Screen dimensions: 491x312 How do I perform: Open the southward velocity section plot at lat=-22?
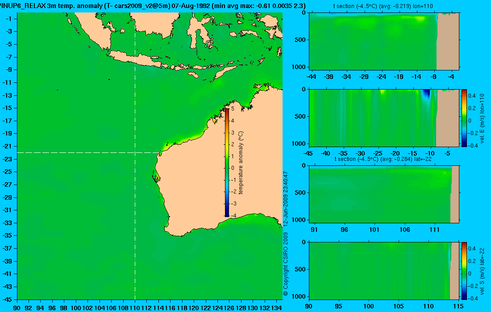[x=384, y=271]
